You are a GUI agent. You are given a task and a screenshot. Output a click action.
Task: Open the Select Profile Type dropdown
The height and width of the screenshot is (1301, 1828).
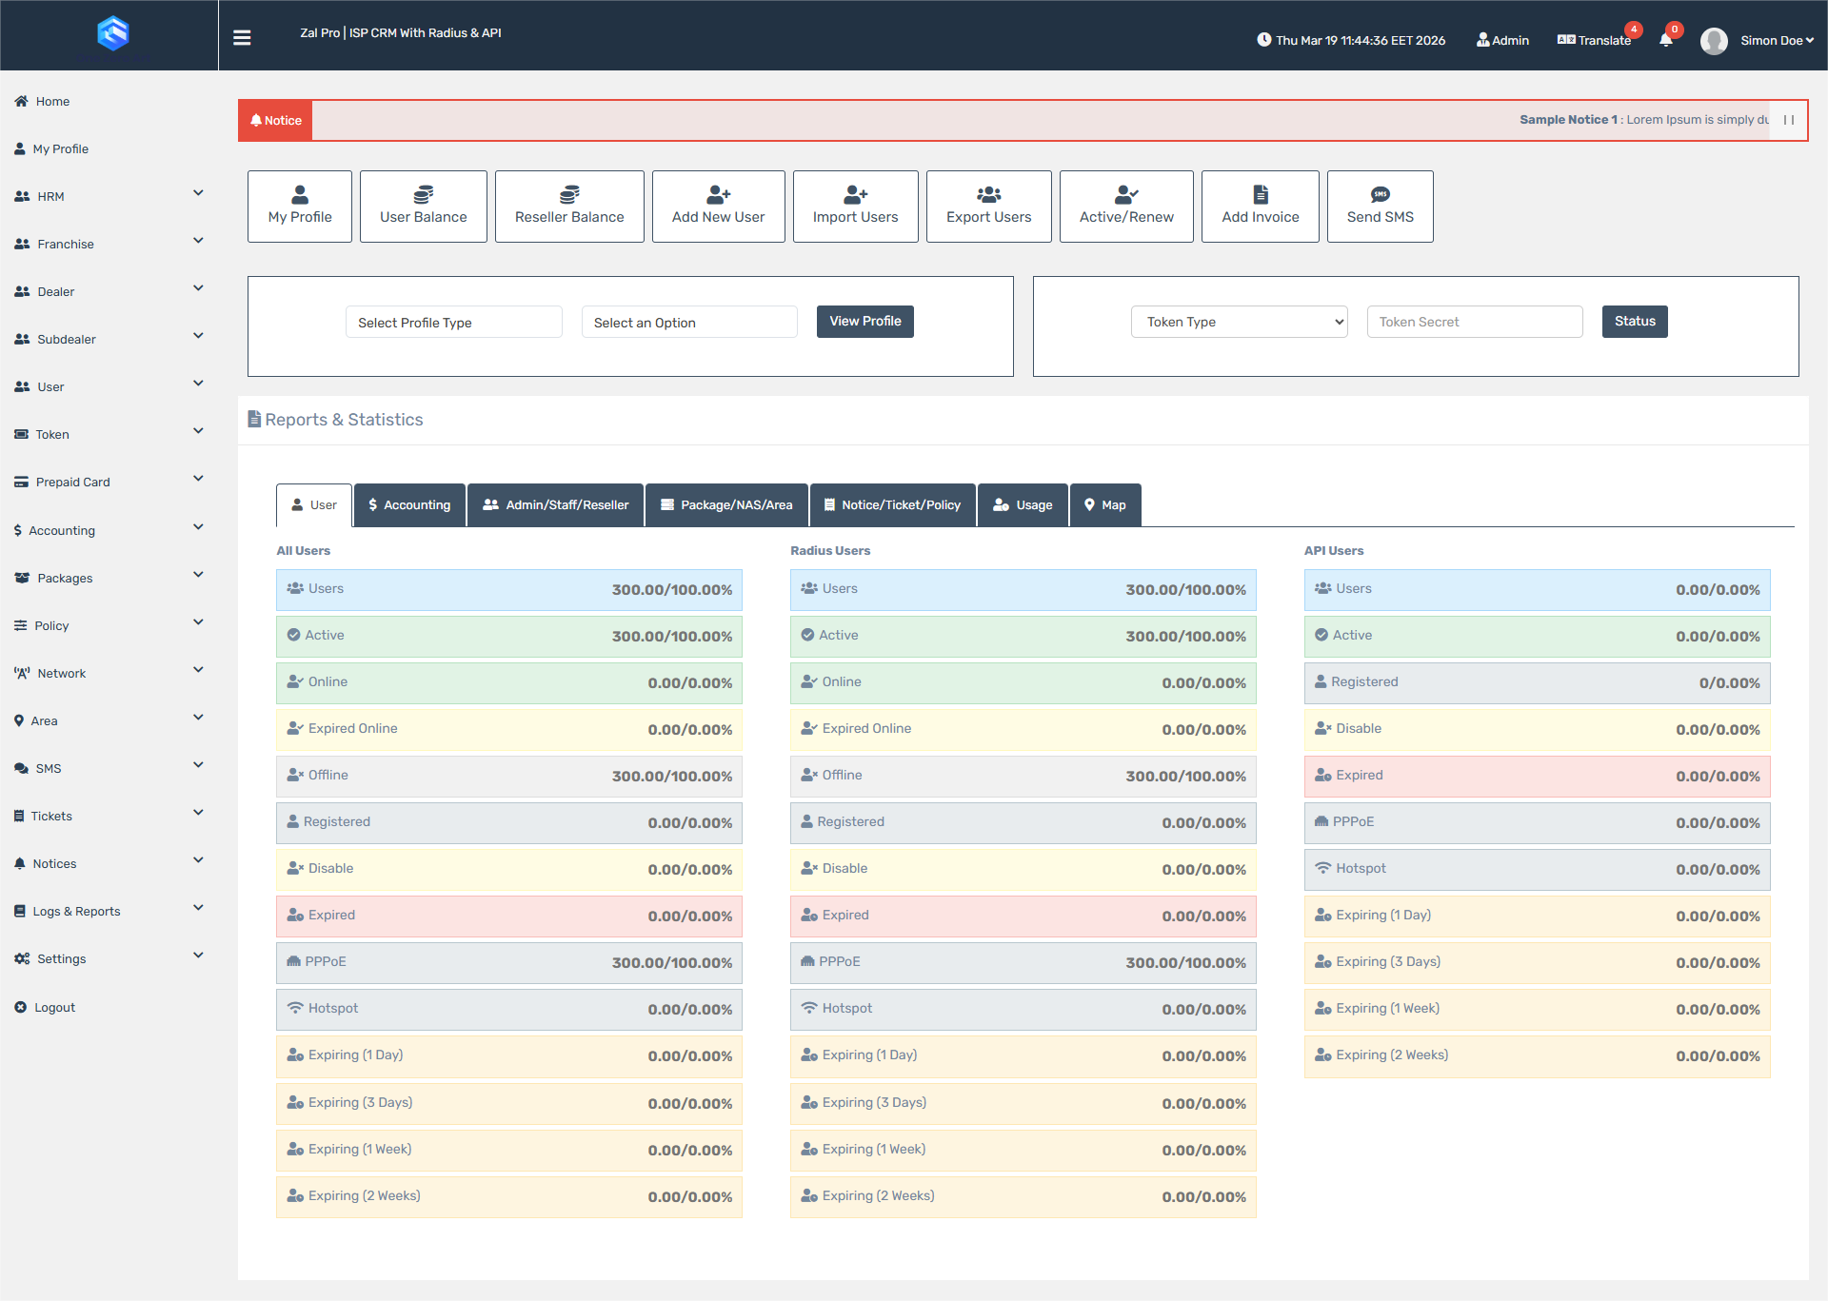pyautogui.click(x=453, y=322)
